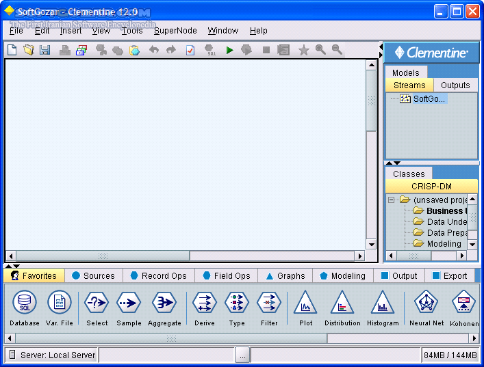The width and height of the screenshot is (484, 367).
Task: Select the Type node
Action: (237, 308)
